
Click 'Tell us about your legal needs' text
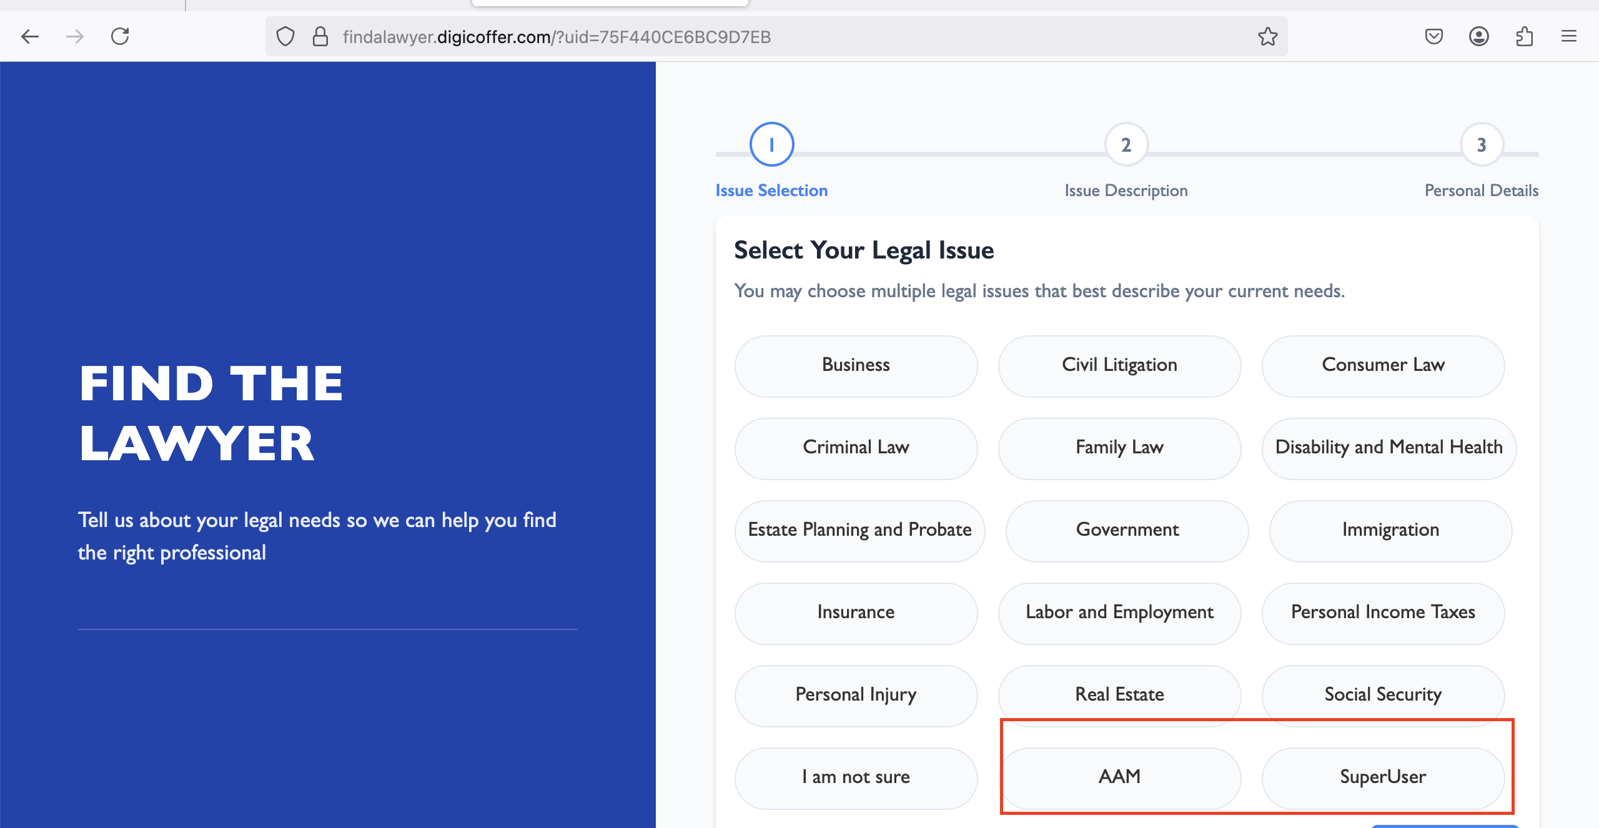pyautogui.click(x=317, y=536)
